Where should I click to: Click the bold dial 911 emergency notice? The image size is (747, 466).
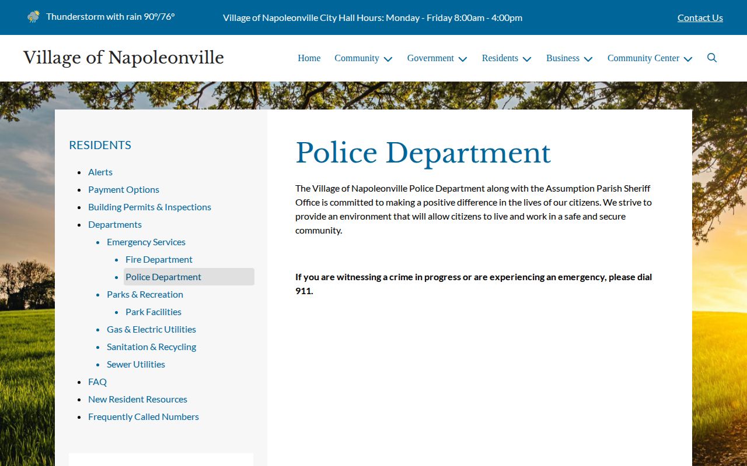[x=473, y=284]
